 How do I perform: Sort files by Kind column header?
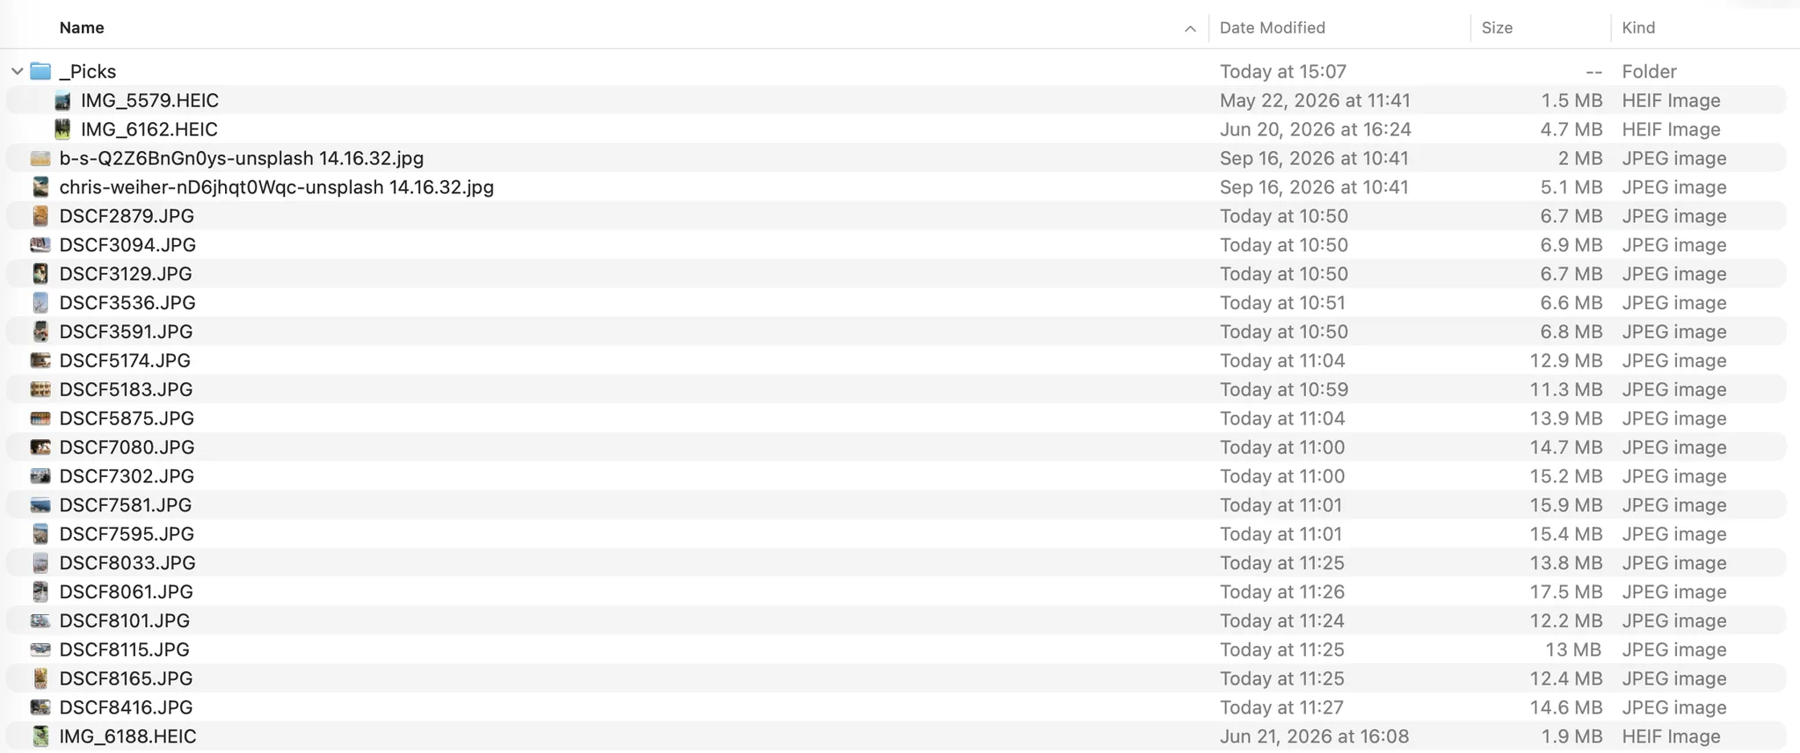(x=1638, y=27)
